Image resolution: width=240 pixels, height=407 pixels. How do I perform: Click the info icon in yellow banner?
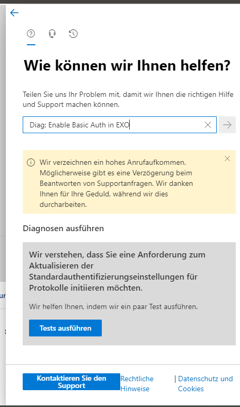(31, 163)
